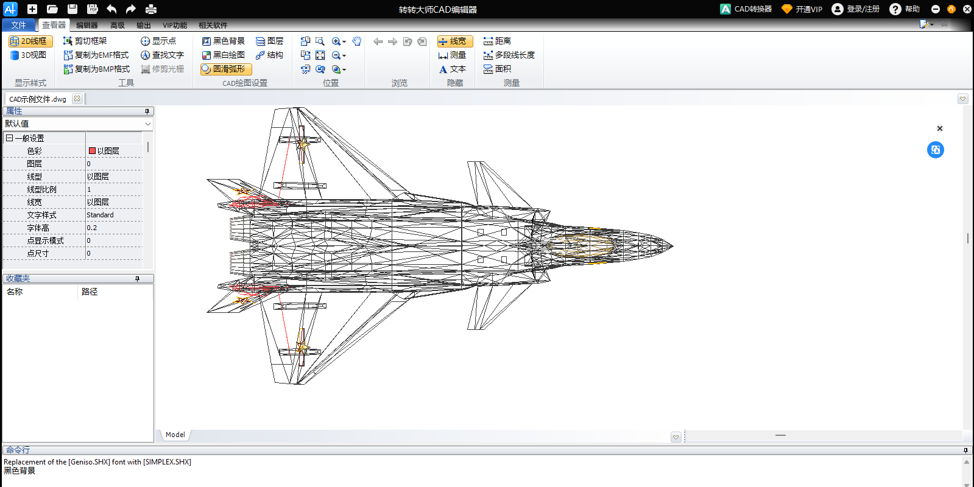Click the 开通VIP button

coord(802,9)
